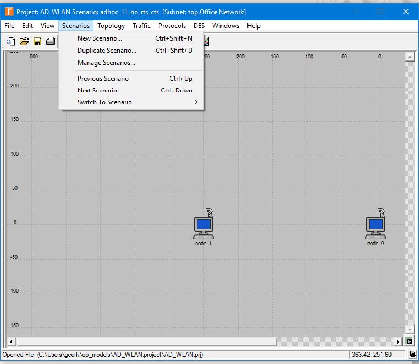Image resolution: width=419 pixels, height=364 pixels.
Task: Open the Protocols menu
Action: 172,26
